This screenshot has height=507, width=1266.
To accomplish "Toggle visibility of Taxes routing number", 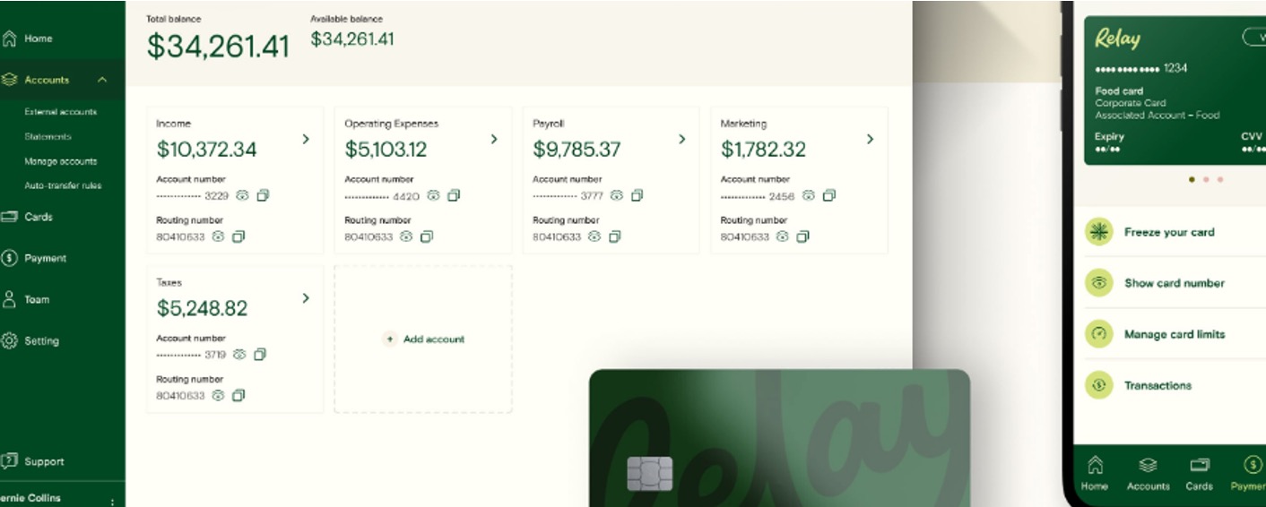I will click(x=218, y=395).
